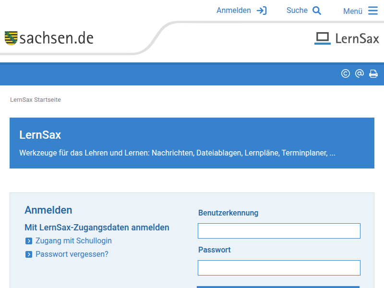Viewport: 384px width, 288px height.
Task: Focus the Passwort input field
Action: 279,268
